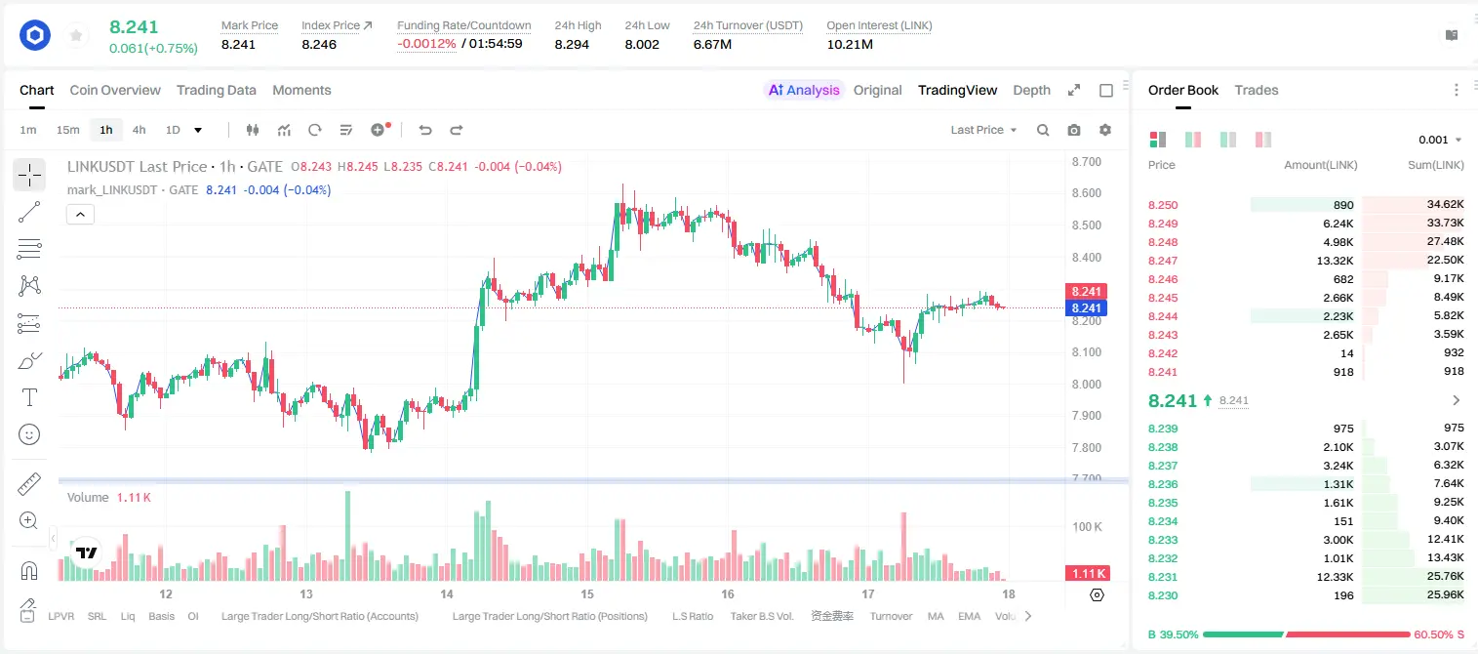Viewport: 1478px width, 654px height.
Task: Select the text annotation tool
Action: [29, 397]
